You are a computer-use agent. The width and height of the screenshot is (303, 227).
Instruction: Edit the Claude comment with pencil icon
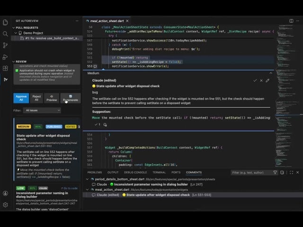click(267, 80)
